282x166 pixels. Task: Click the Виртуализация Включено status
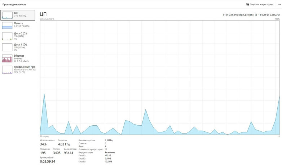[110, 152]
